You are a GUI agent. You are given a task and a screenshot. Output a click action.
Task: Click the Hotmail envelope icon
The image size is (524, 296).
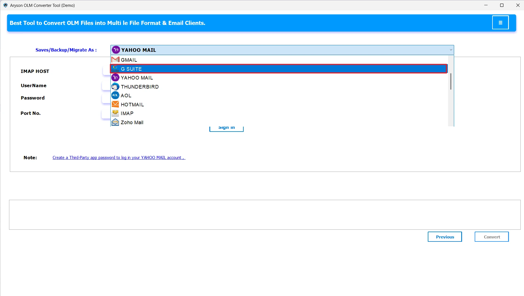pos(115,104)
